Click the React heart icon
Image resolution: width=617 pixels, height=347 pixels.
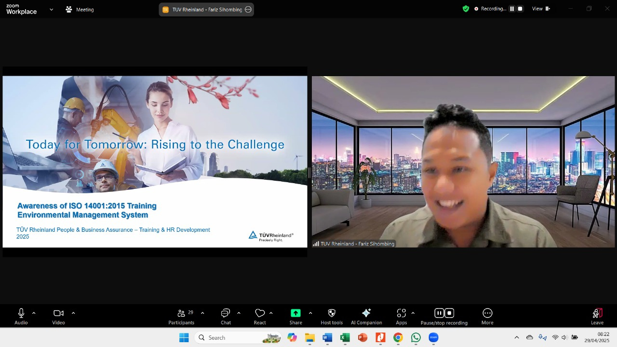(260, 313)
